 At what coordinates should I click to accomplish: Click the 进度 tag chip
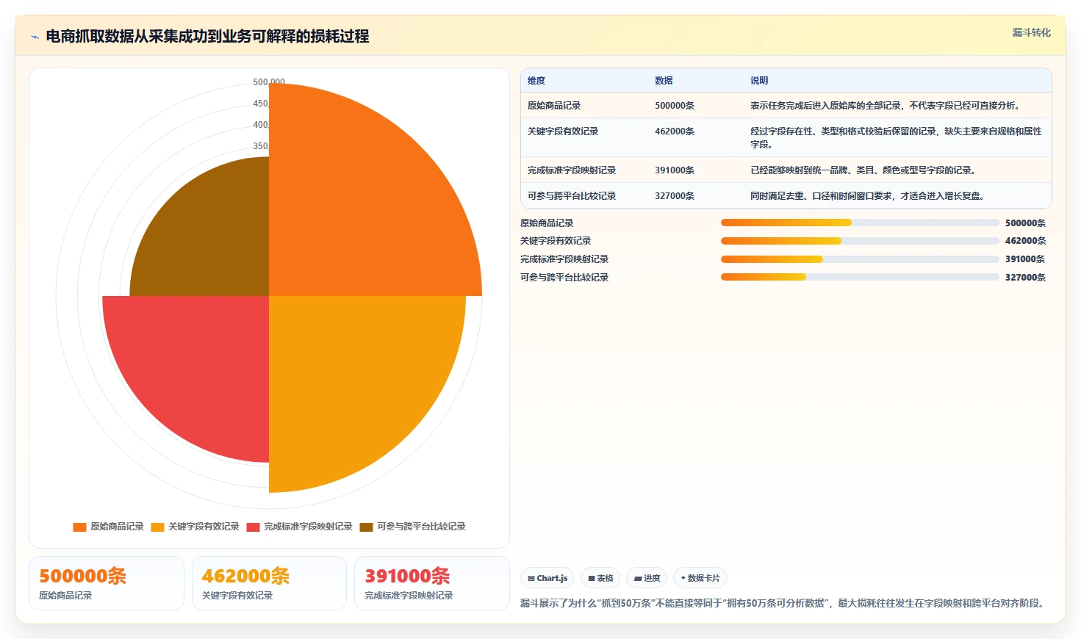pyautogui.click(x=647, y=578)
